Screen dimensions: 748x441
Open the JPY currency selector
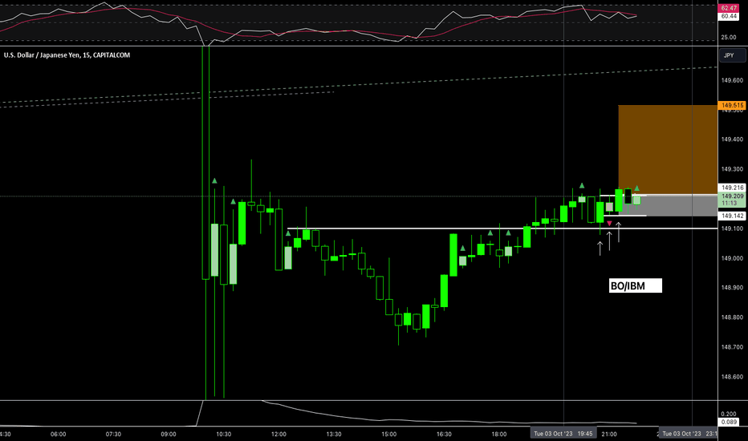[732, 55]
